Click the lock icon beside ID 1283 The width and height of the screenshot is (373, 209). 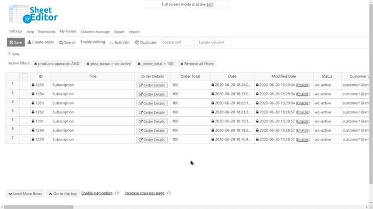33,103
